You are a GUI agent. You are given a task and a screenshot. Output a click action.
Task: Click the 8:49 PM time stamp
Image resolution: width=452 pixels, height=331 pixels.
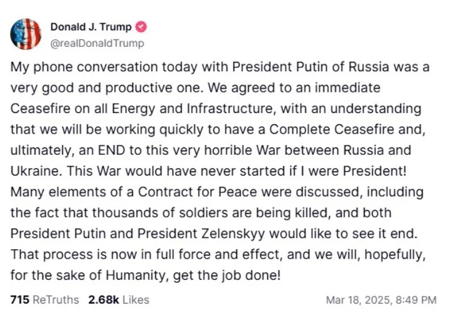point(416,300)
